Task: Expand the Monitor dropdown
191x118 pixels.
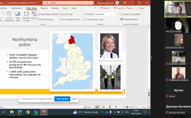Action: (117, 14)
